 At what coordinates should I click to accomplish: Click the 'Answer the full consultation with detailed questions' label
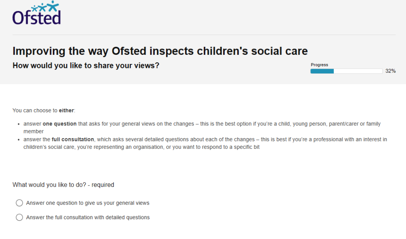click(x=88, y=218)
